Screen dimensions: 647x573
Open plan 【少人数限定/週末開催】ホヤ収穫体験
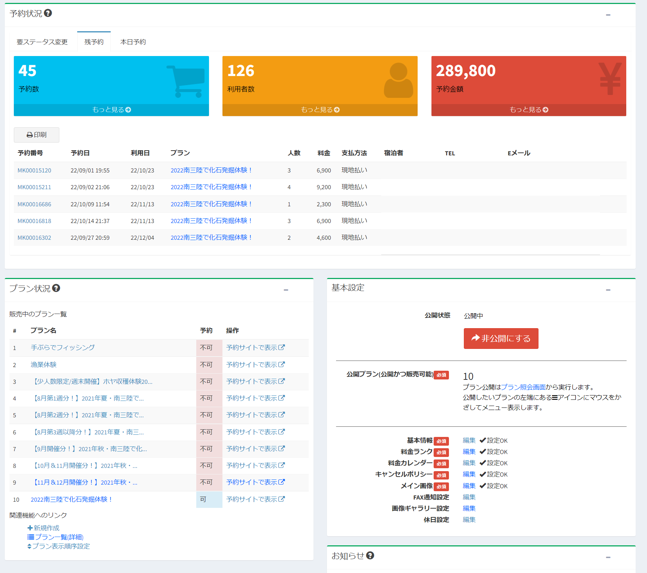(91, 381)
